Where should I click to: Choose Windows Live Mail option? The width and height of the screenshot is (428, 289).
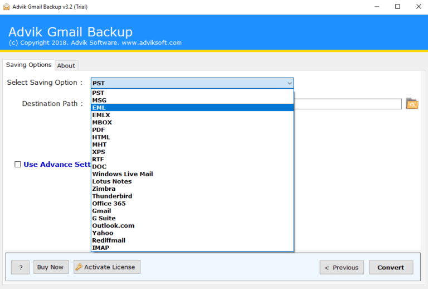click(192, 174)
